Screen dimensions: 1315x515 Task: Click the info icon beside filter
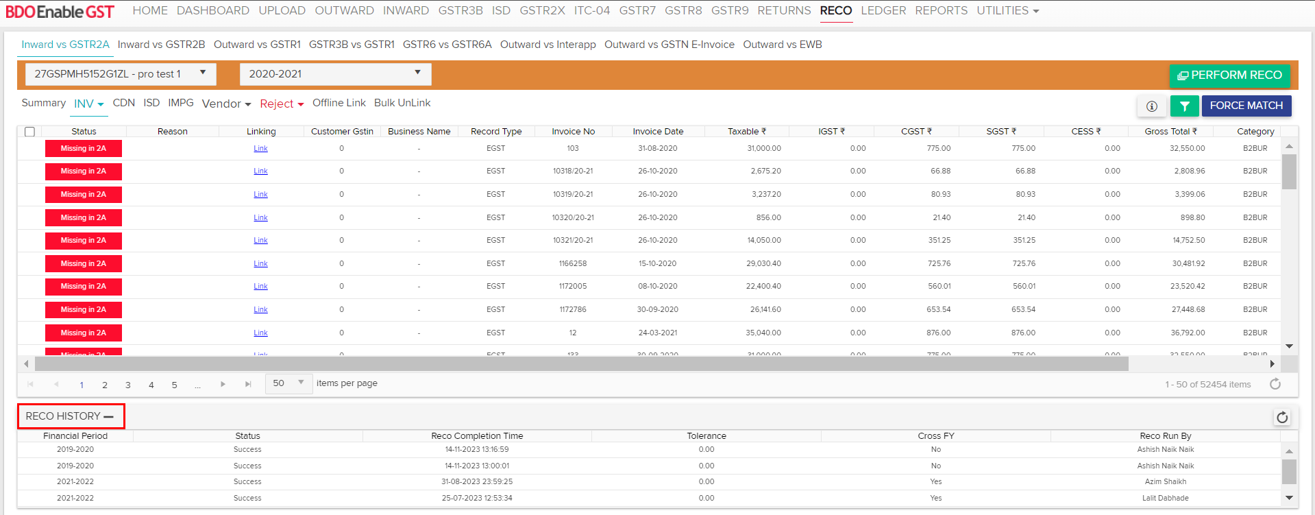tap(1152, 106)
